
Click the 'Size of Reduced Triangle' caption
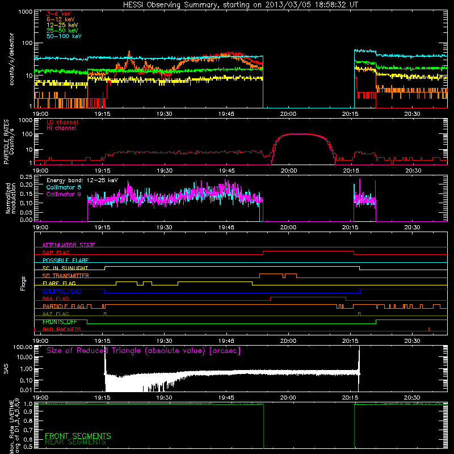click(x=144, y=351)
